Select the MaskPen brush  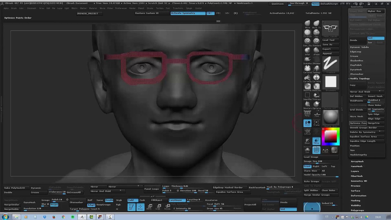coord(307,87)
